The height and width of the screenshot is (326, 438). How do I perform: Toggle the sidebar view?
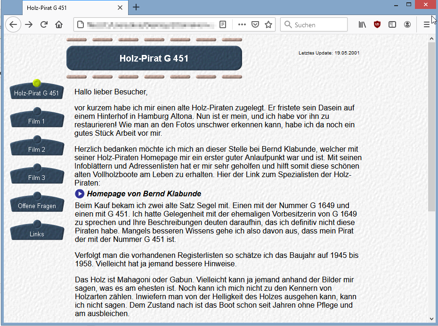tap(392, 24)
